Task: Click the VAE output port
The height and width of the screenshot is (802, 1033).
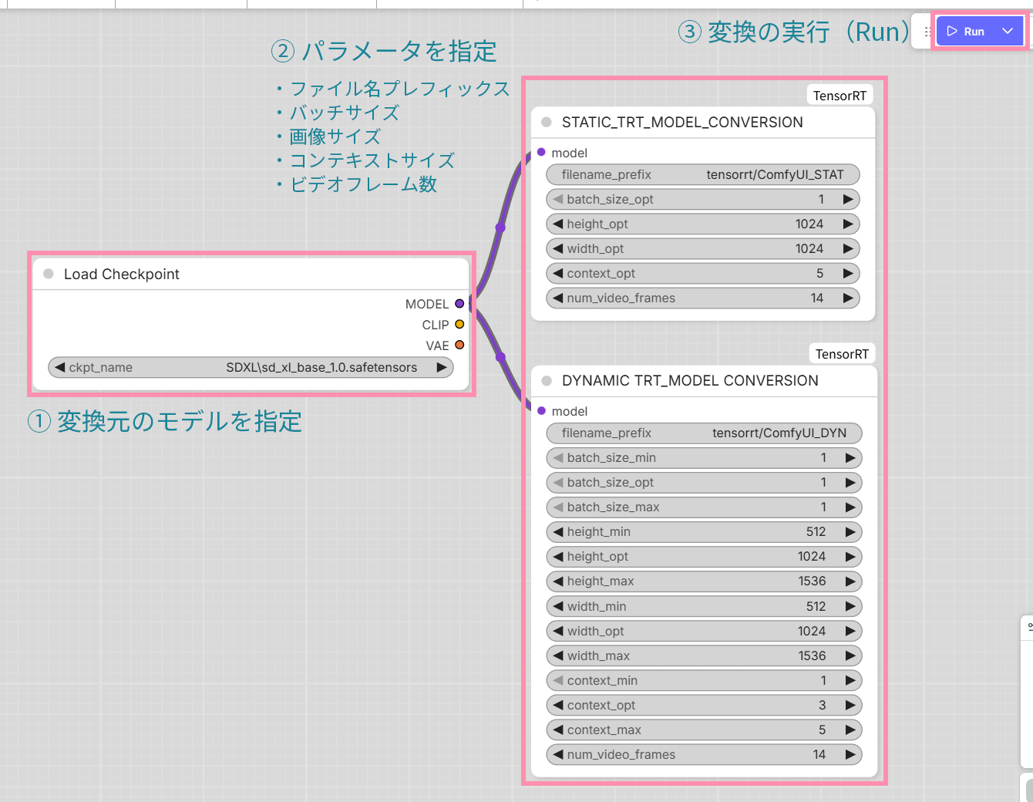Action: 459,345
